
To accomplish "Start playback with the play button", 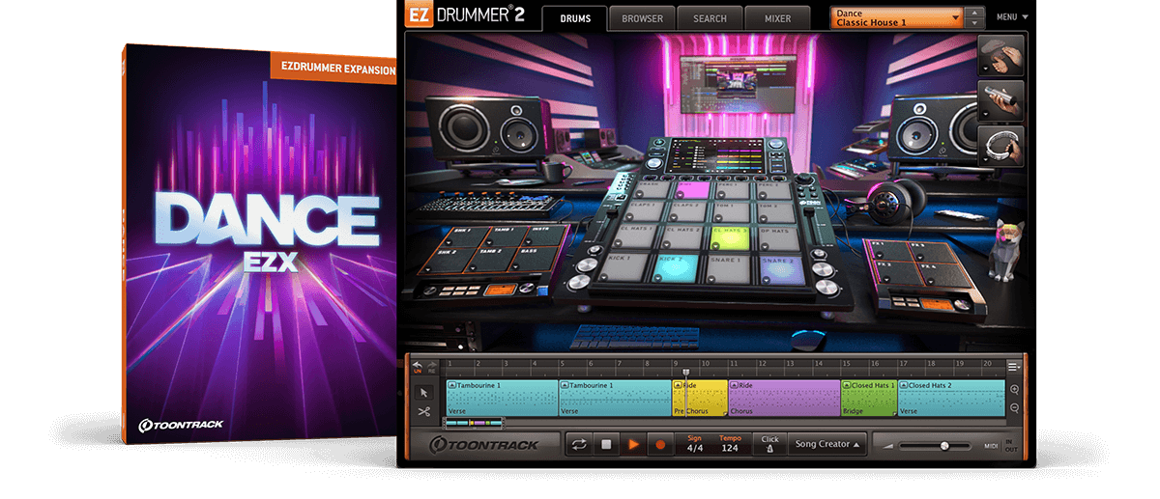I will tap(634, 444).
